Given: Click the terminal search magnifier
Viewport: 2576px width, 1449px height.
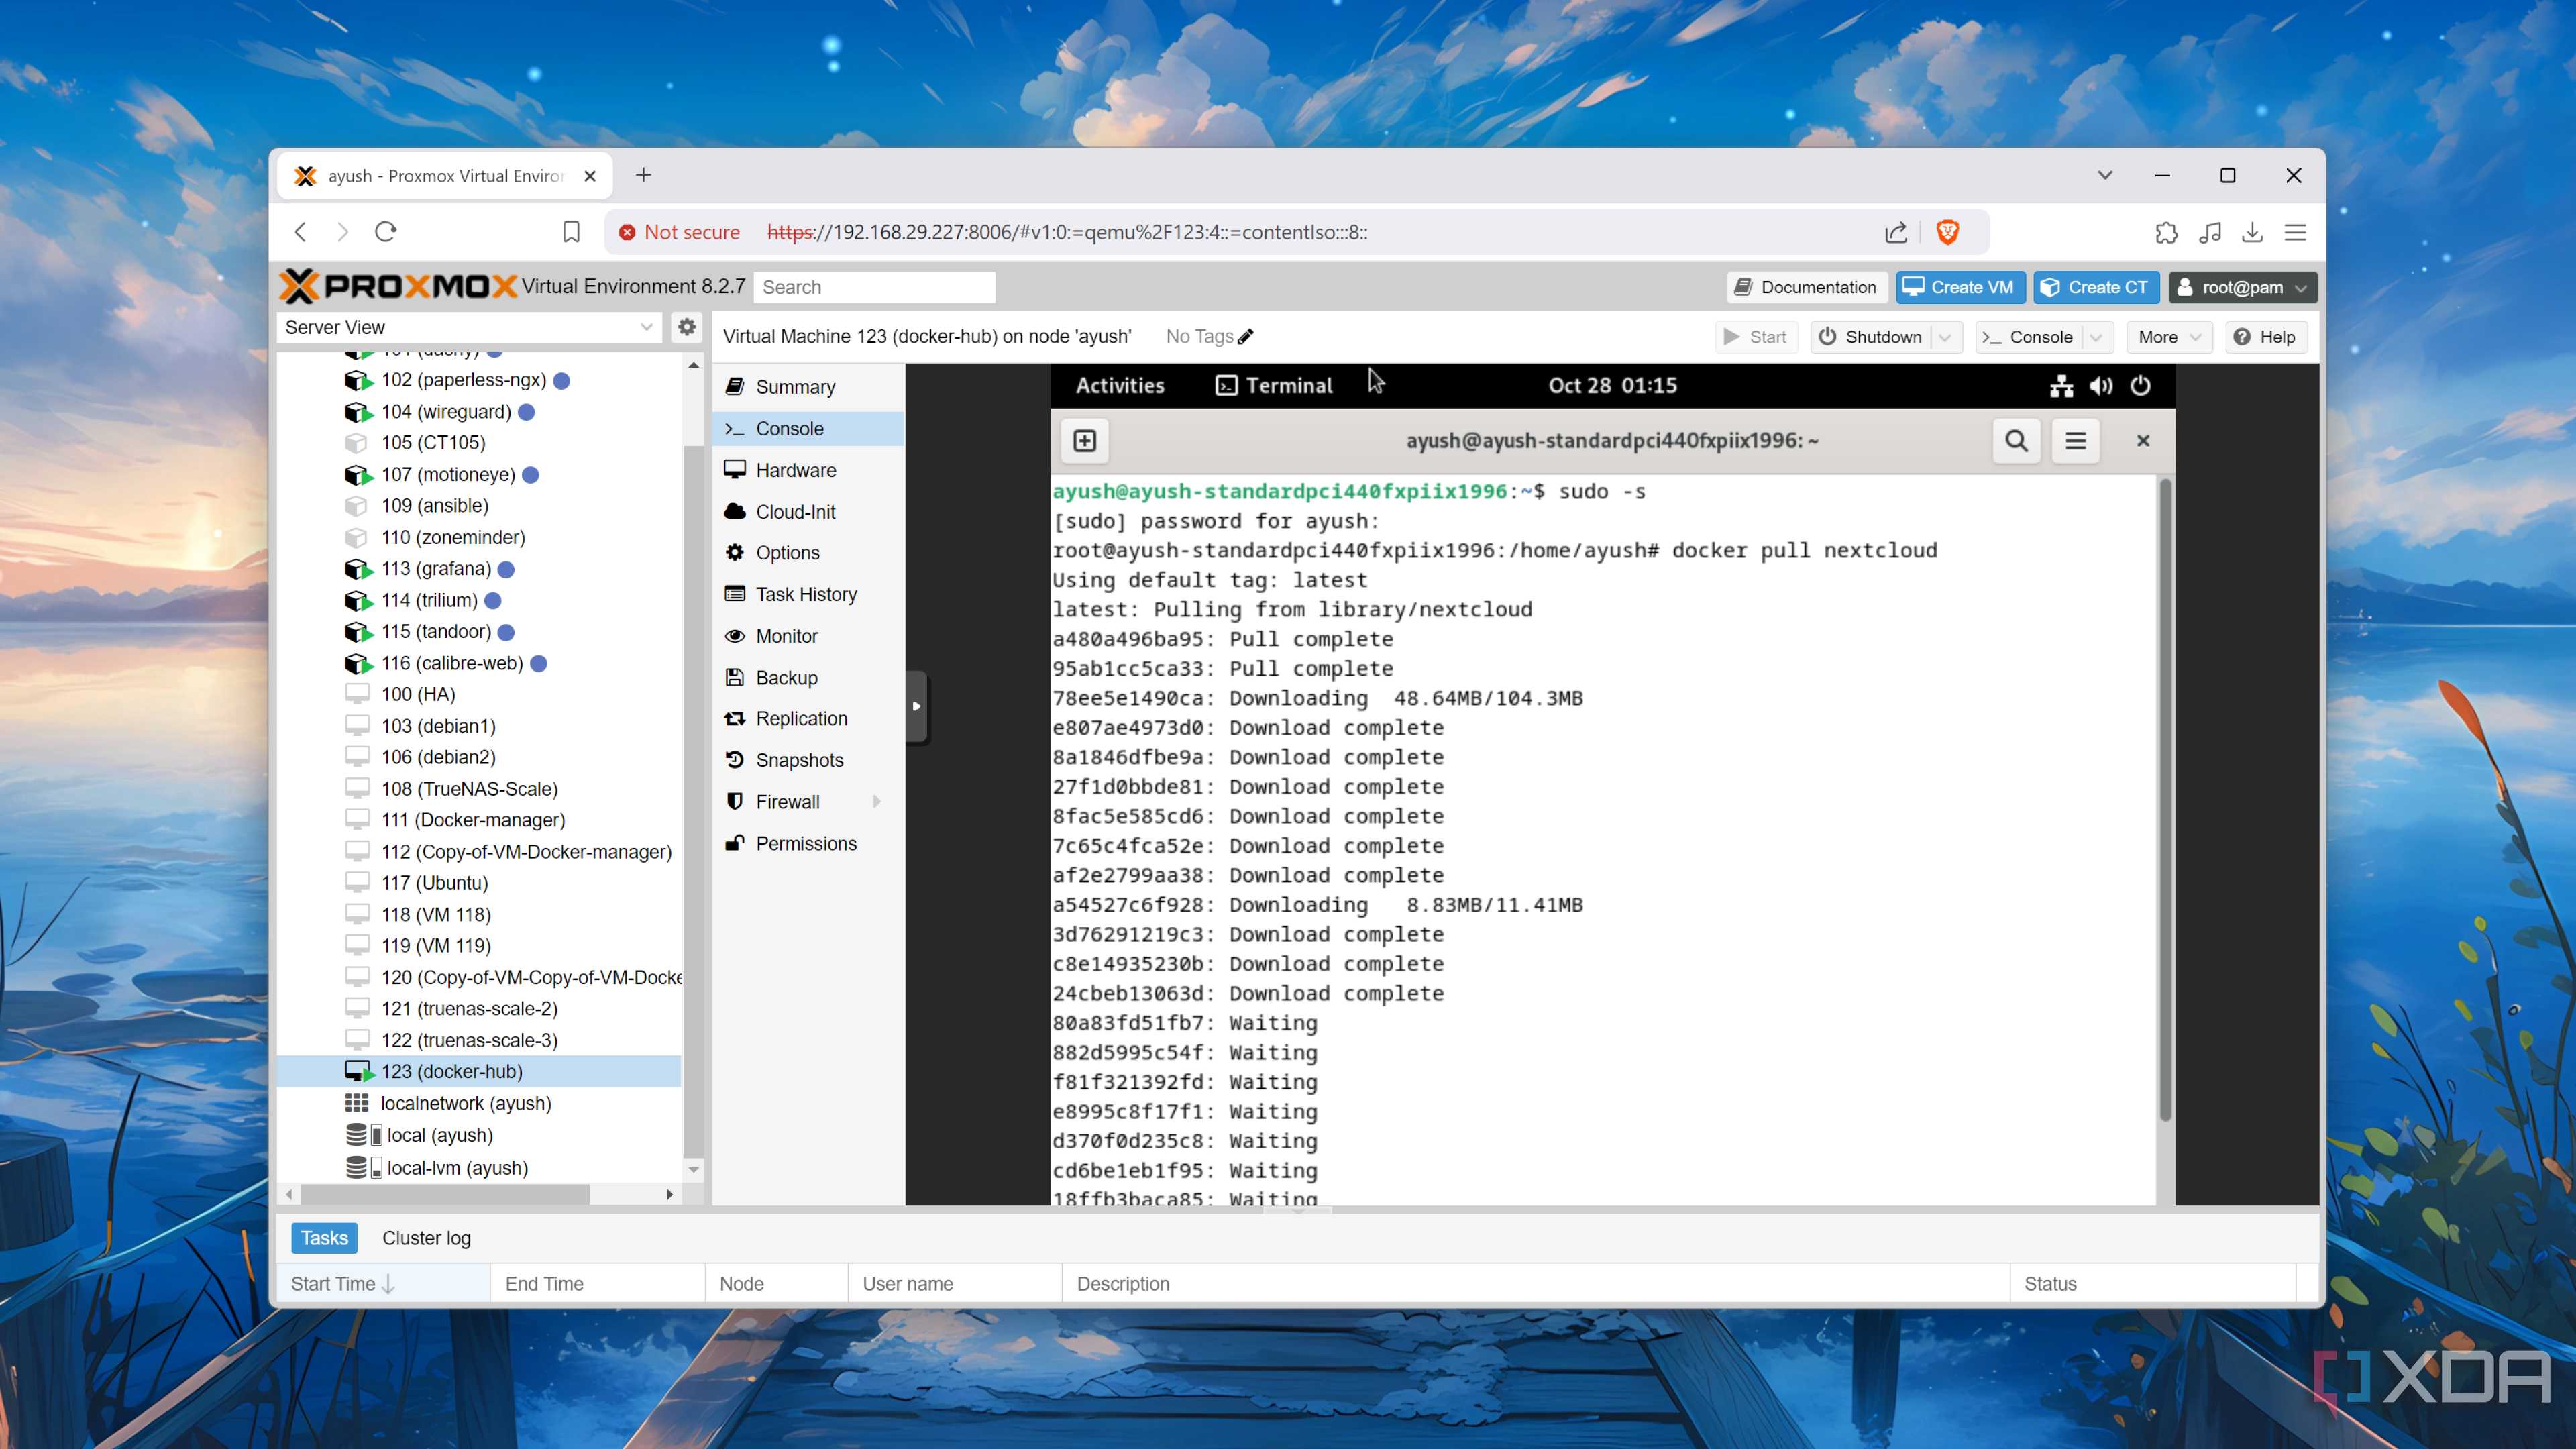Looking at the screenshot, I should pos(2016,441).
